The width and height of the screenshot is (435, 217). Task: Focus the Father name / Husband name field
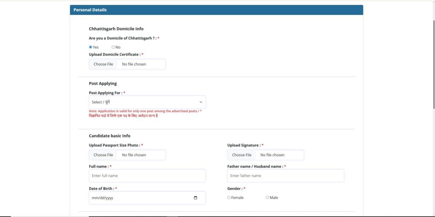[x=285, y=176]
